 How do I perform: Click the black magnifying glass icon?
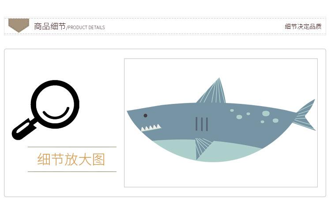click(45, 110)
